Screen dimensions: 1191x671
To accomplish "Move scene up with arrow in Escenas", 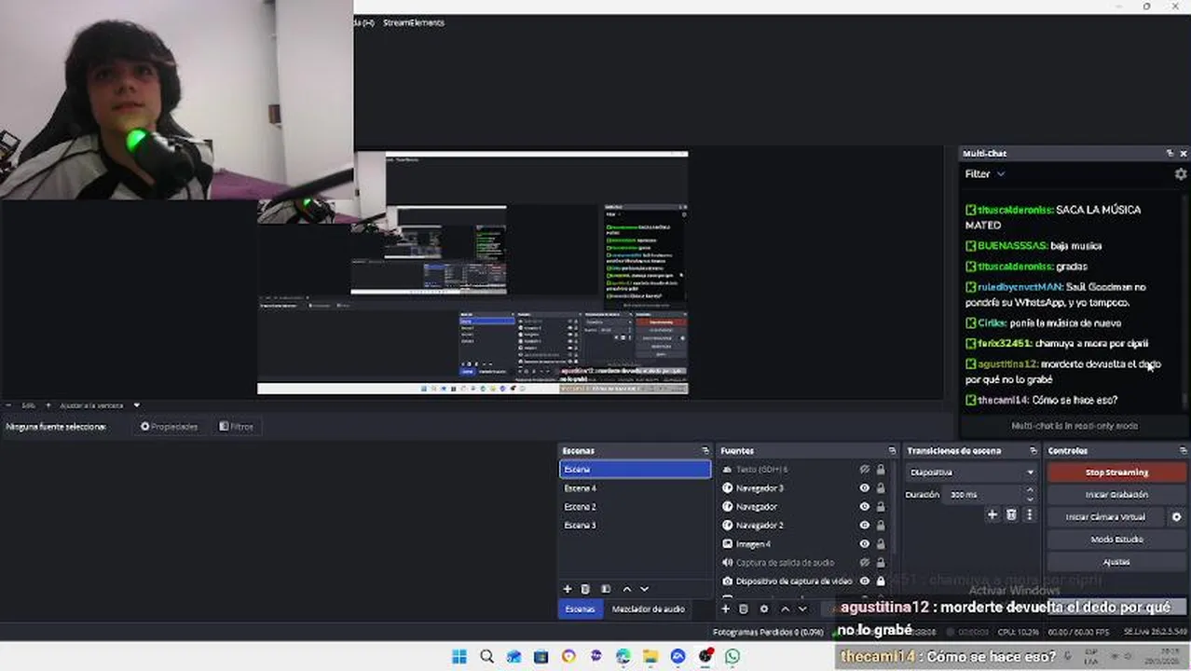I will point(626,589).
